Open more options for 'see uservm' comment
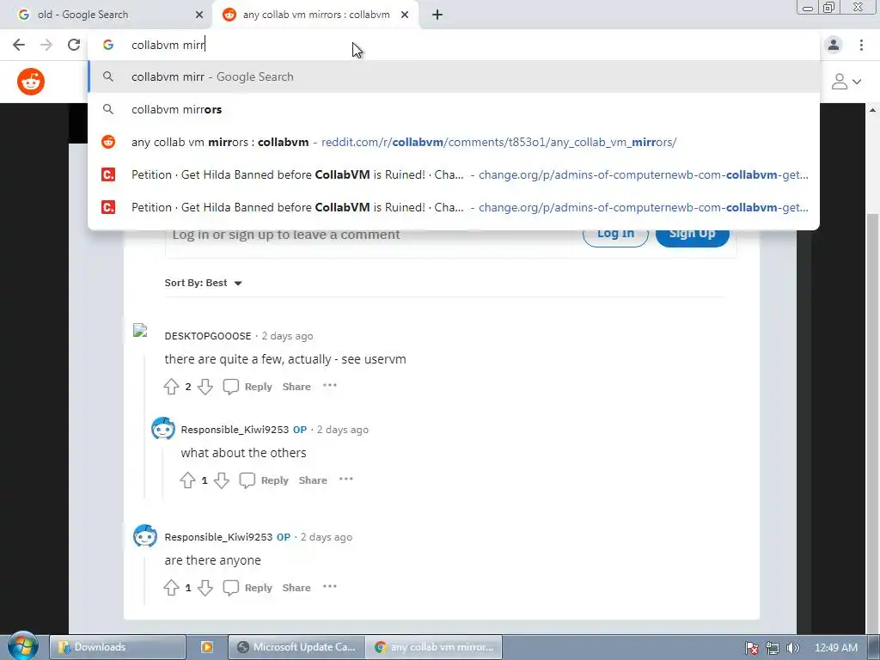The width and height of the screenshot is (880, 660). click(330, 385)
